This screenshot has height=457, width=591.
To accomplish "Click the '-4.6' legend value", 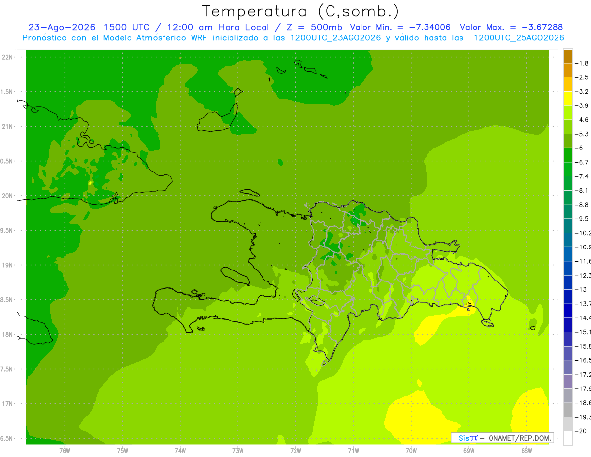I will (582, 120).
